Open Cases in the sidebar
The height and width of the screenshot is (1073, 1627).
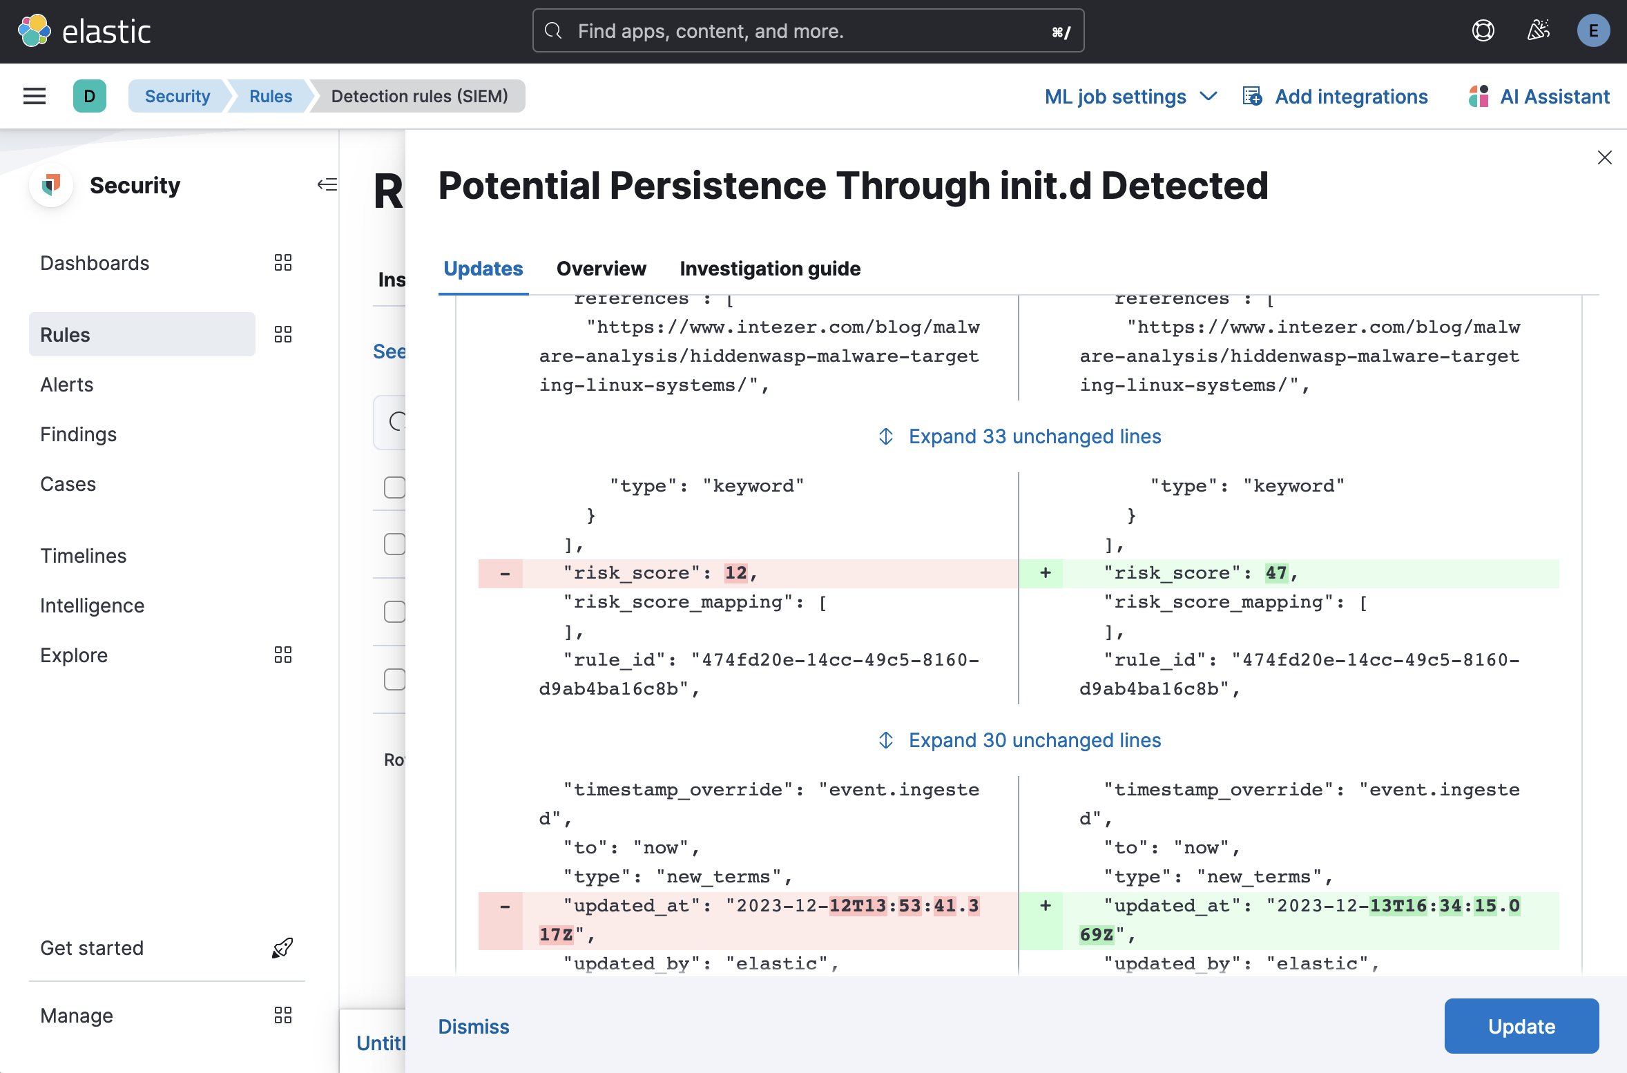click(68, 484)
